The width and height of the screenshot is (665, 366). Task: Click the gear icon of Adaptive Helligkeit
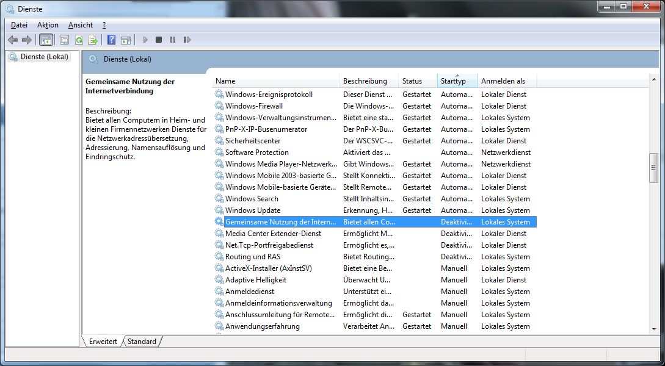[x=219, y=279]
